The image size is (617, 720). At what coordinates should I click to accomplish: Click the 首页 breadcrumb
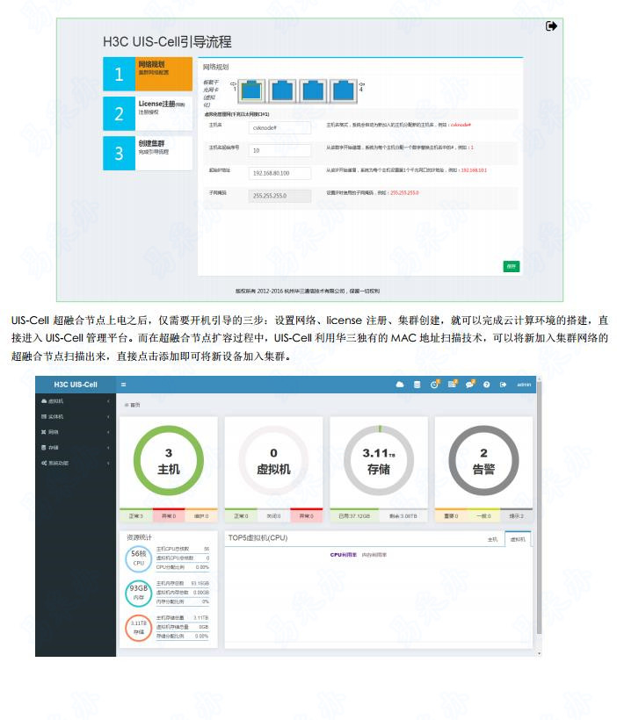(133, 406)
